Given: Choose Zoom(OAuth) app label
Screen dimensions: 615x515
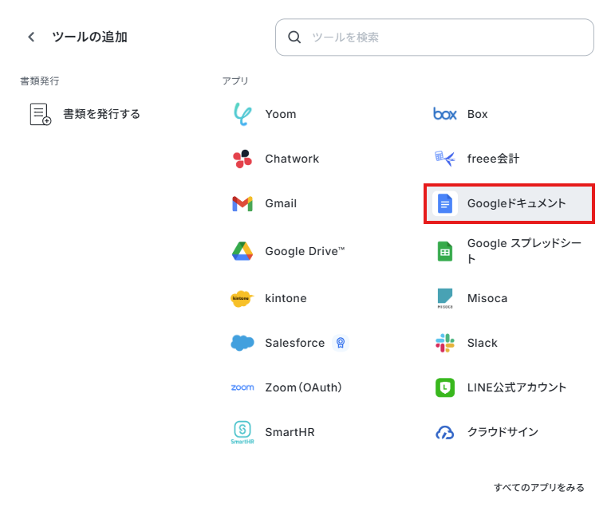Looking at the screenshot, I should (x=303, y=387).
